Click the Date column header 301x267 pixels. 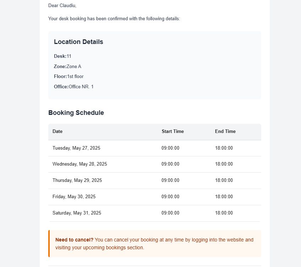click(58, 131)
